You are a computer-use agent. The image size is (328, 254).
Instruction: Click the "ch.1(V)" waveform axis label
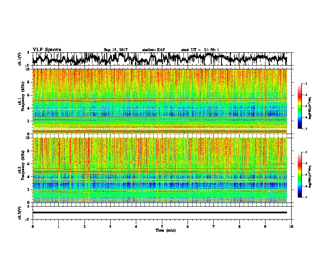pyautogui.click(x=20, y=59)
